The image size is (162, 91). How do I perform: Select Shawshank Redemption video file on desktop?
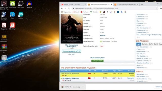pyautogui.click(x=4, y=39)
